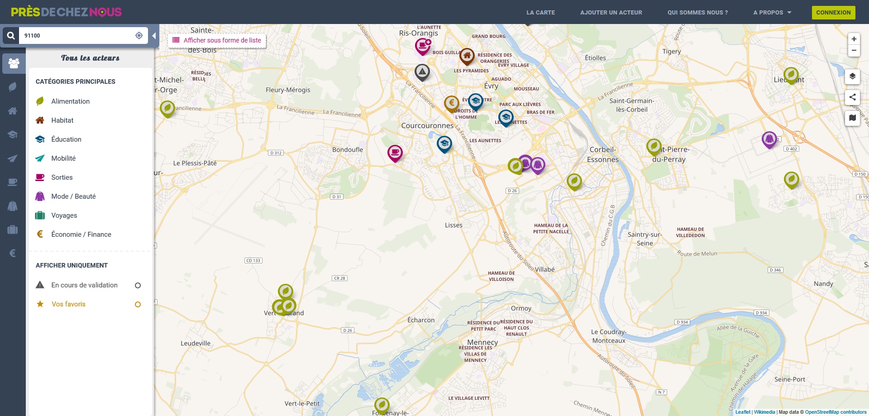Click the search magnifier icon
This screenshot has width=869, height=416.
click(11, 35)
